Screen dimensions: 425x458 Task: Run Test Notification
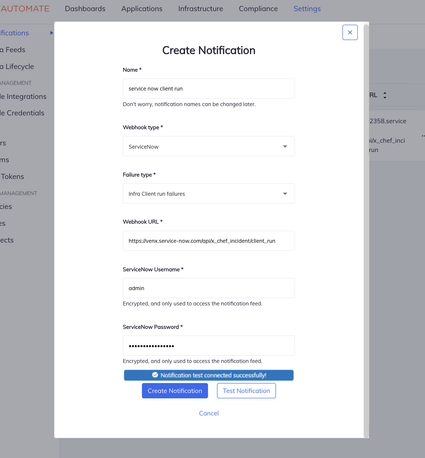246,391
